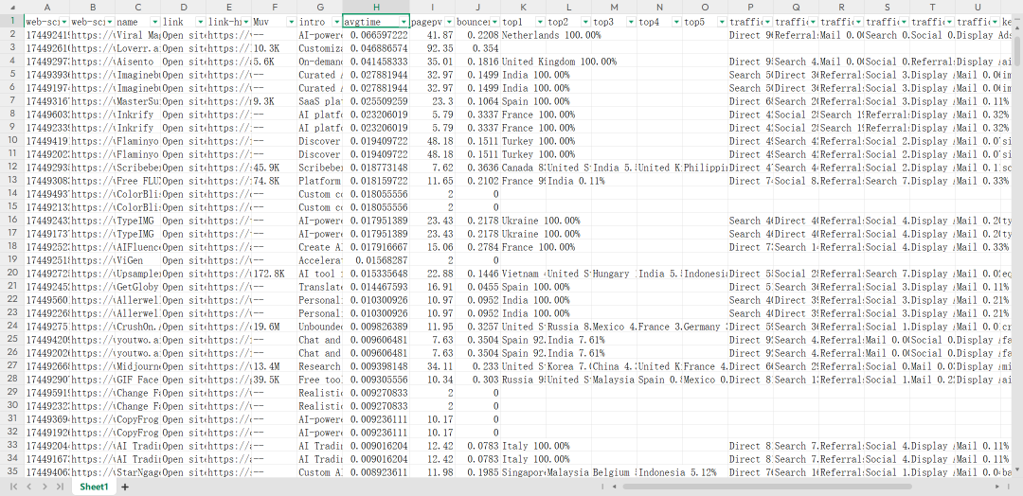This screenshot has width=1023, height=496.
Task: Open filter dropdown for avgtime column
Action: [x=404, y=22]
